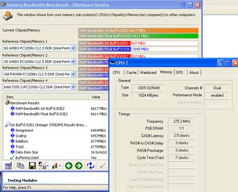Click the copy results icon in toolbar

[x=20, y=166]
